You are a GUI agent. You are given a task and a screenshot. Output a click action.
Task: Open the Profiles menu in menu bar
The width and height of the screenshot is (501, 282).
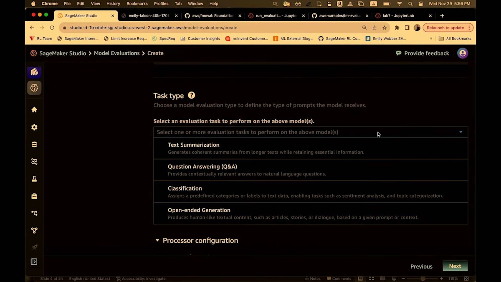[x=161, y=4]
